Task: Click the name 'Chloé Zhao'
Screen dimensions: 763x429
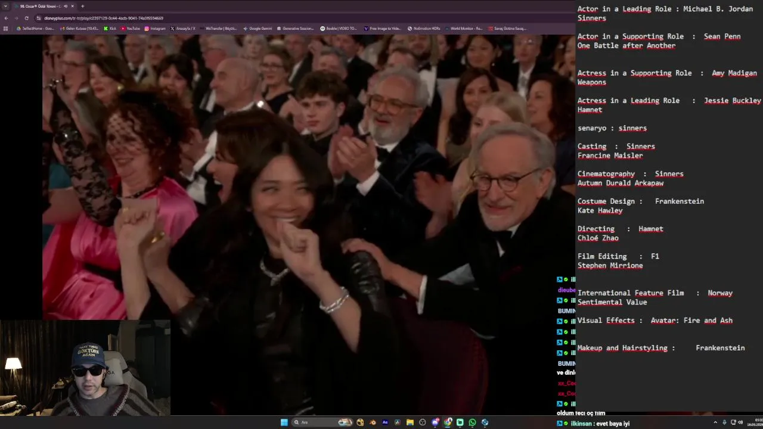Action: pos(598,238)
